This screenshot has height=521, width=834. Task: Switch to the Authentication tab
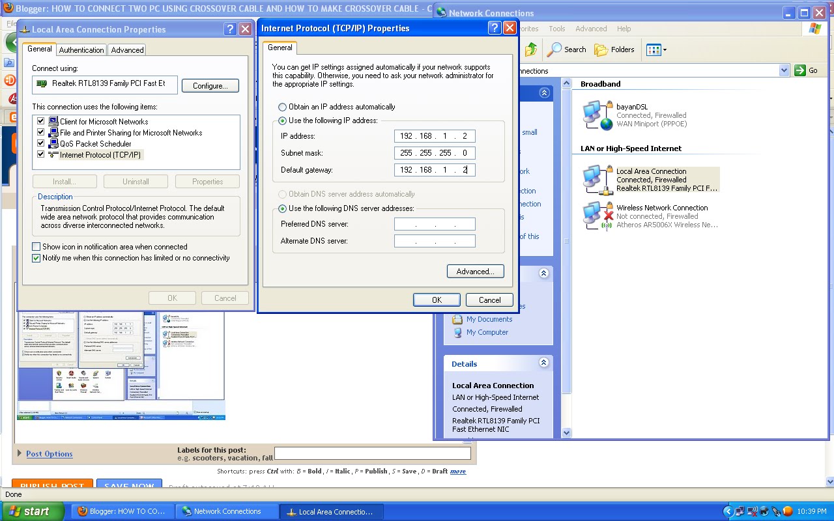(x=81, y=49)
